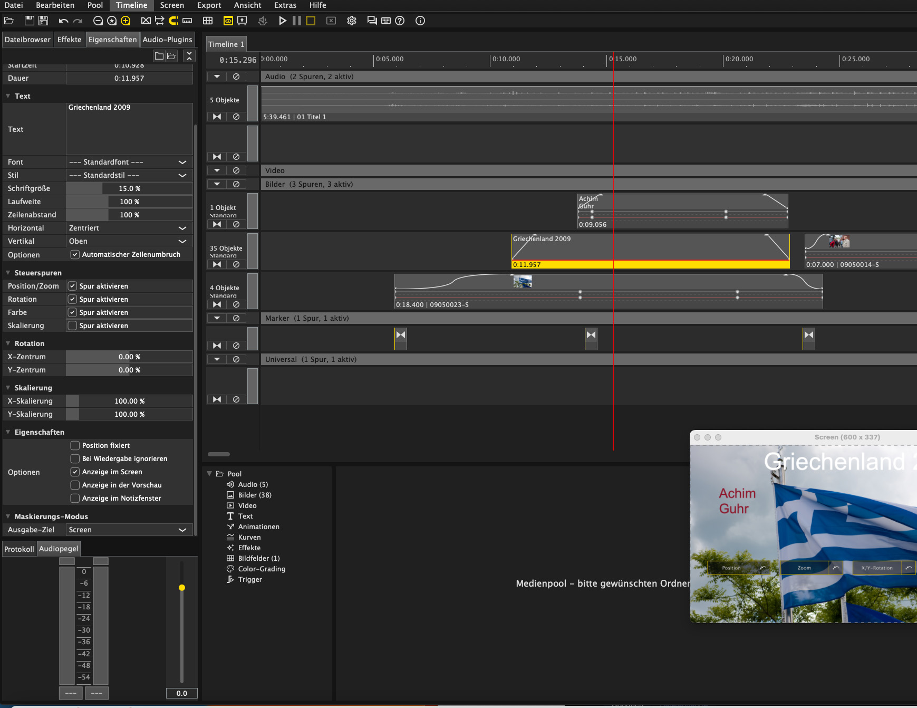Click the magnet snap icon

tap(173, 21)
